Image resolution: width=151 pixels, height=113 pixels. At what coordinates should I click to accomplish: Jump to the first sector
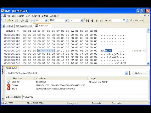[x=87, y=20]
